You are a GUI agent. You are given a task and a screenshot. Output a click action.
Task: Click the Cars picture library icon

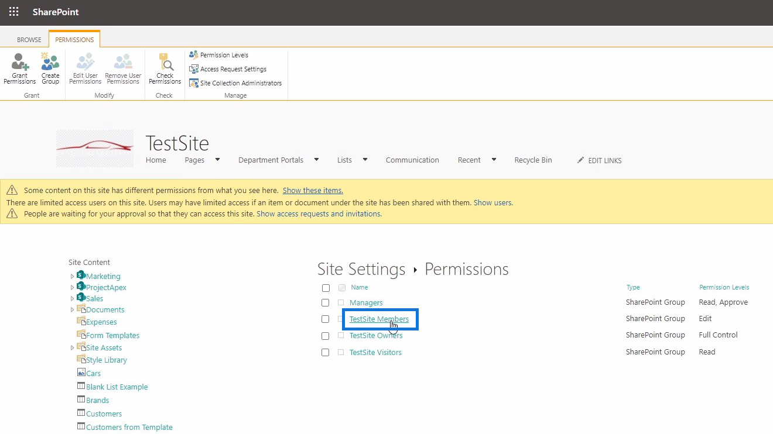[x=81, y=373]
